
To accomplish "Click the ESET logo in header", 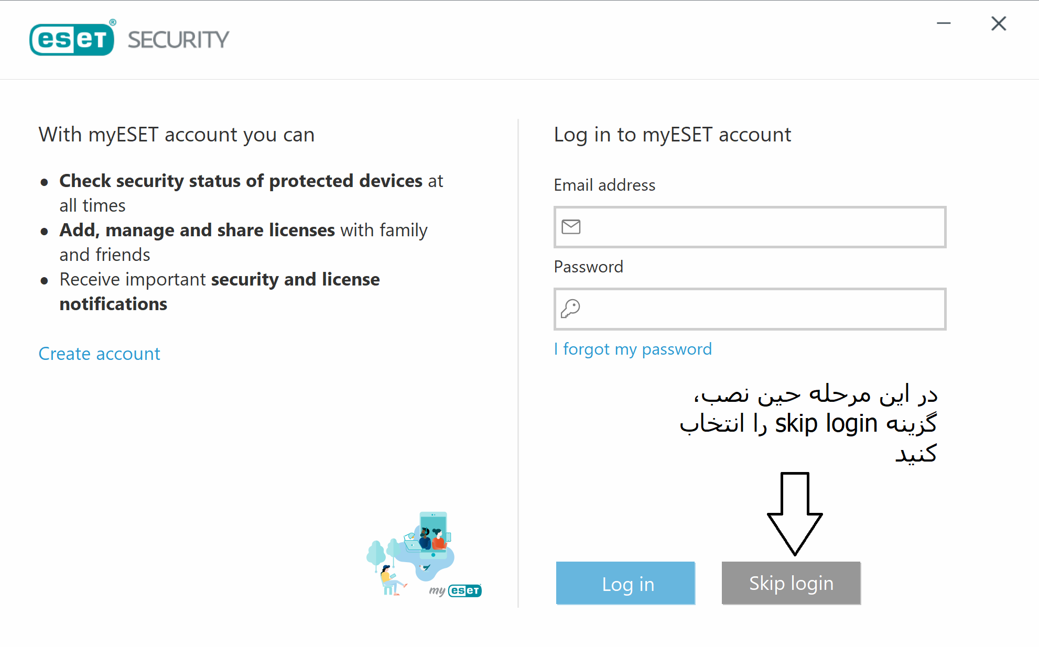I will (x=72, y=38).
